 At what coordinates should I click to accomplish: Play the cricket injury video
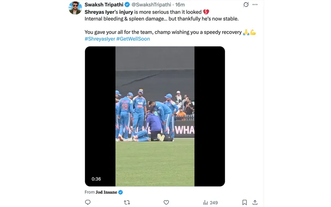pos(155,116)
